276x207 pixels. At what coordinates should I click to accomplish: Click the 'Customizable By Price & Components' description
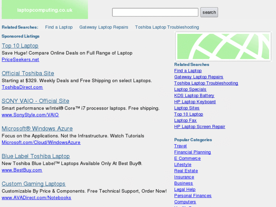click(x=84, y=191)
